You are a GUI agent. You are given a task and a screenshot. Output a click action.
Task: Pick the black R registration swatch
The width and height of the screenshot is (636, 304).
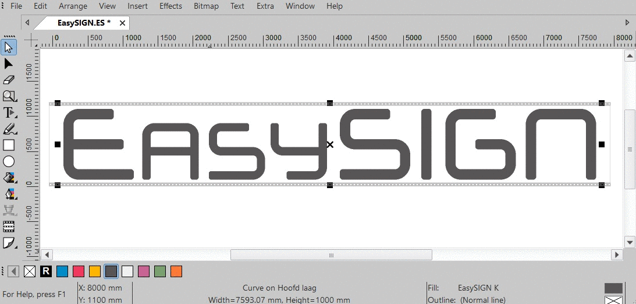(46, 271)
